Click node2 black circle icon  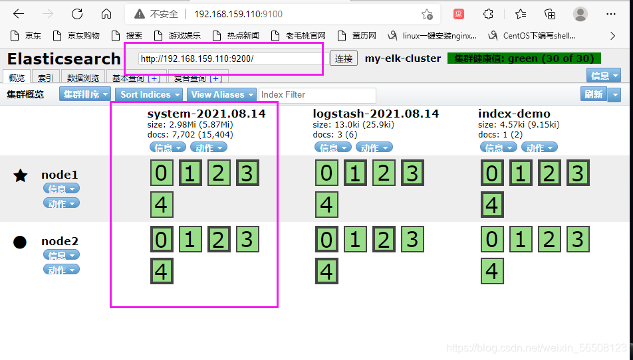coord(20,242)
